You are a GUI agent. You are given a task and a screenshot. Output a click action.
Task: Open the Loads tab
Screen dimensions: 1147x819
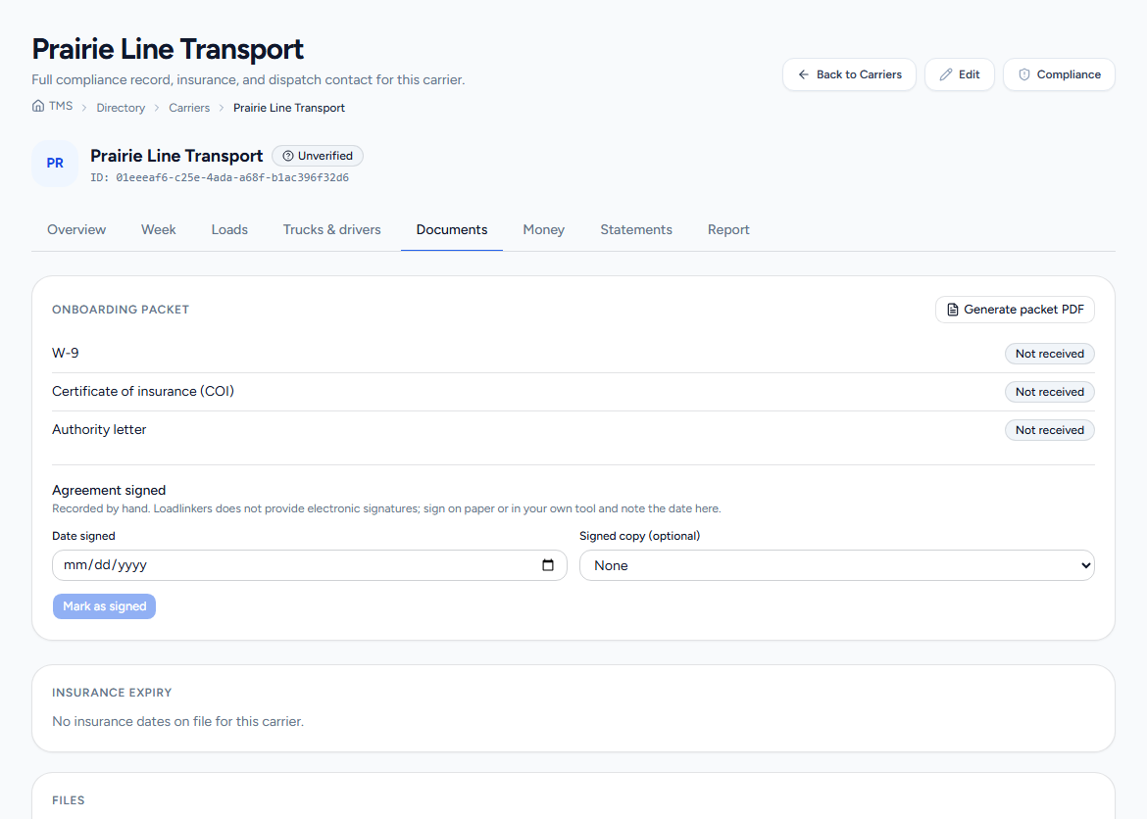coord(229,229)
